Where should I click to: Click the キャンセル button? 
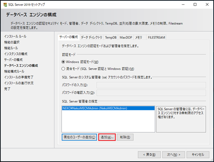(x=198, y=155)
